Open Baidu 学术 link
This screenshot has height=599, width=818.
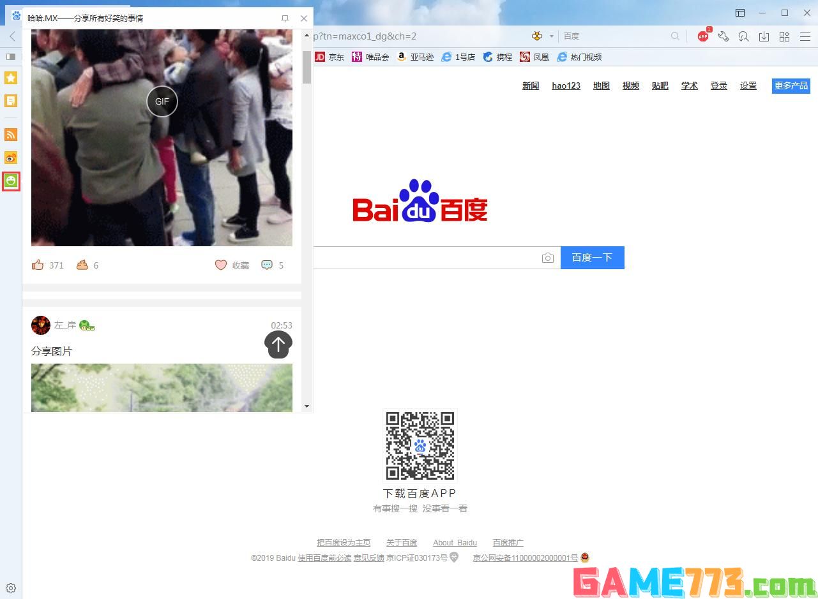[690, 85]
